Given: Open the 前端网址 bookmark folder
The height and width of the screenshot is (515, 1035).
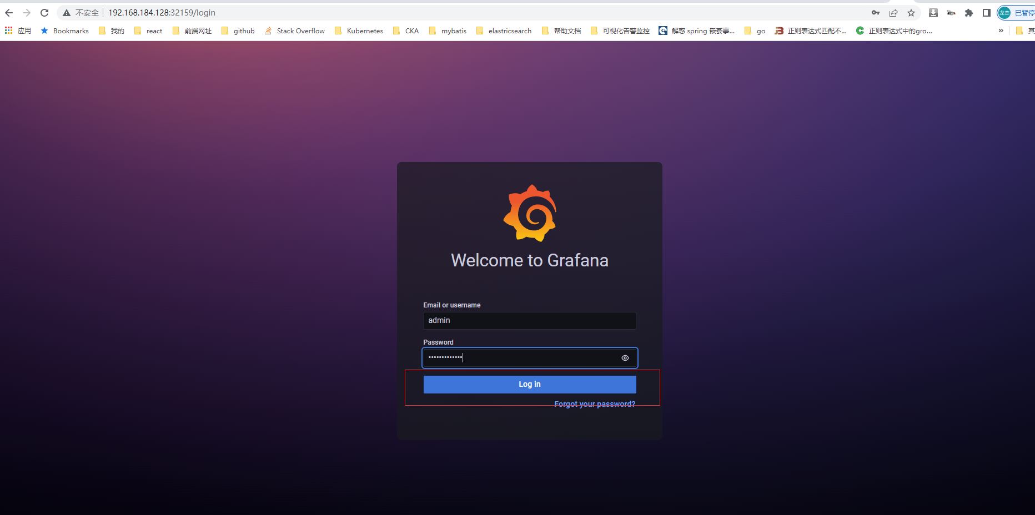Looking at the screenshot, I should (x=192, y=31).
